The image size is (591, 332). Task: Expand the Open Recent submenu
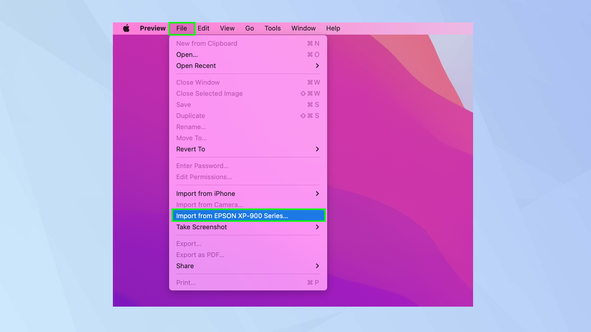(x=196, y=65)
